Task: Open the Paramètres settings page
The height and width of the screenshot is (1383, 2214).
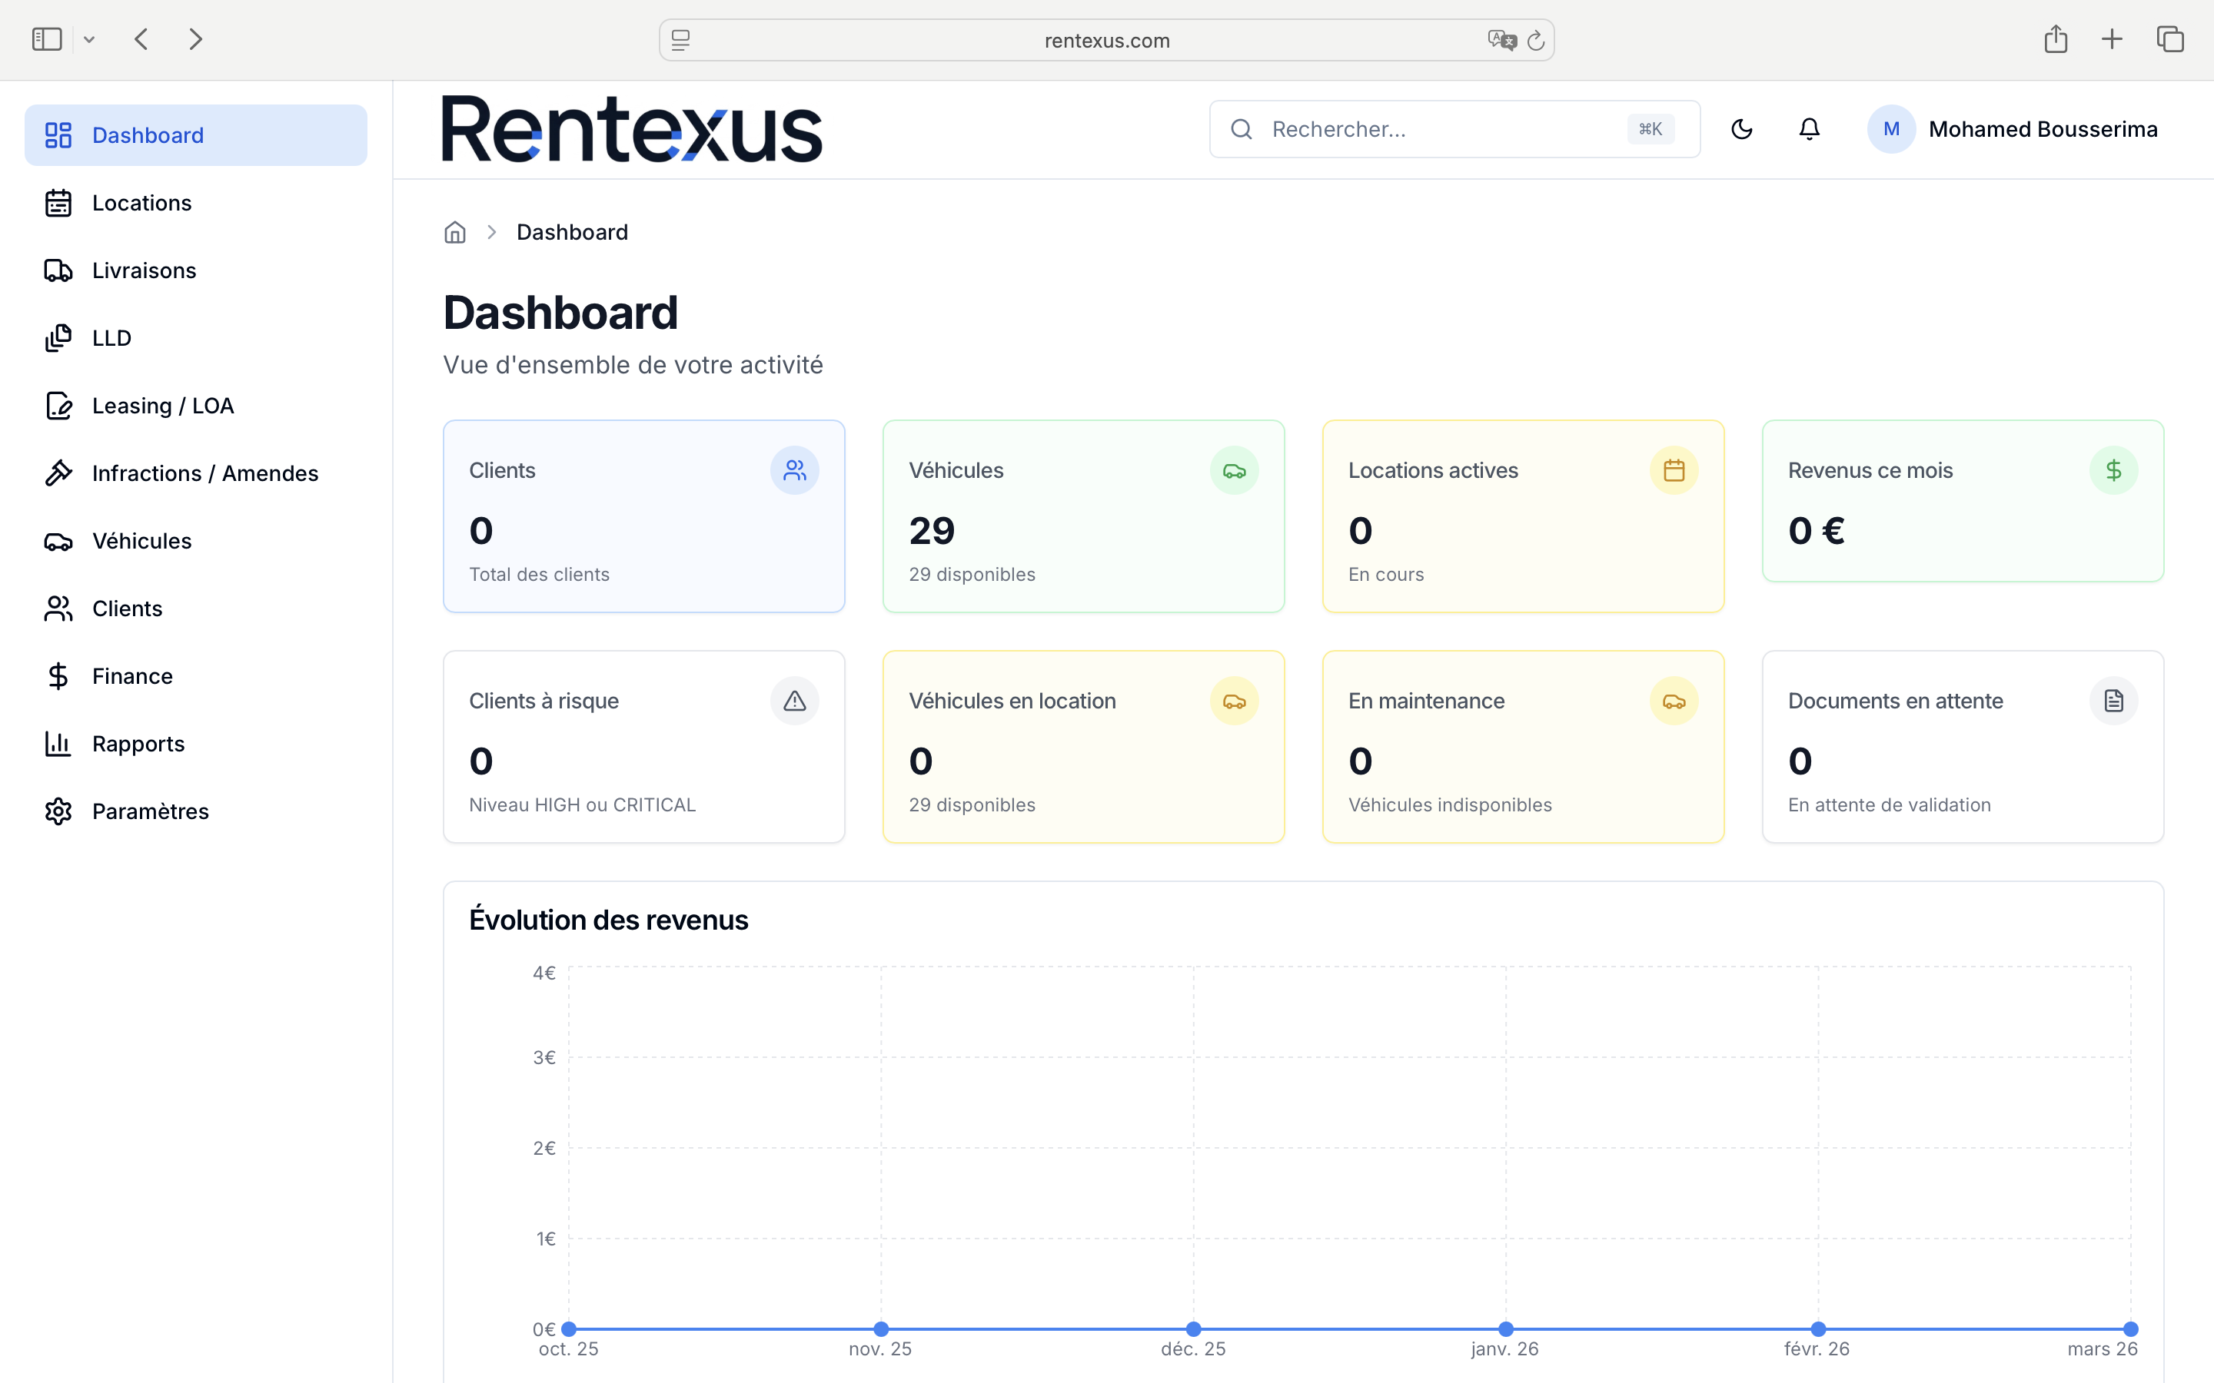Action: 150,811
